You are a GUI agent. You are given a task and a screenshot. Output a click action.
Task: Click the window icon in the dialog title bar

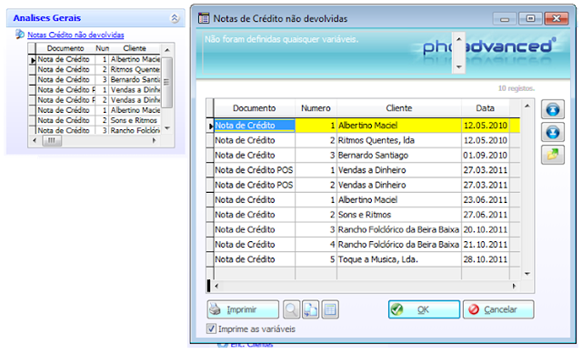(x=204, y=18)
